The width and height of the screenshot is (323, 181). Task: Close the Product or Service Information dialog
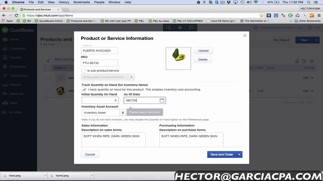point(245,36)
